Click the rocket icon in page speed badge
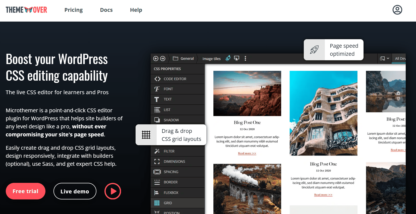416x214 pixels. click(x=314, y=50)
